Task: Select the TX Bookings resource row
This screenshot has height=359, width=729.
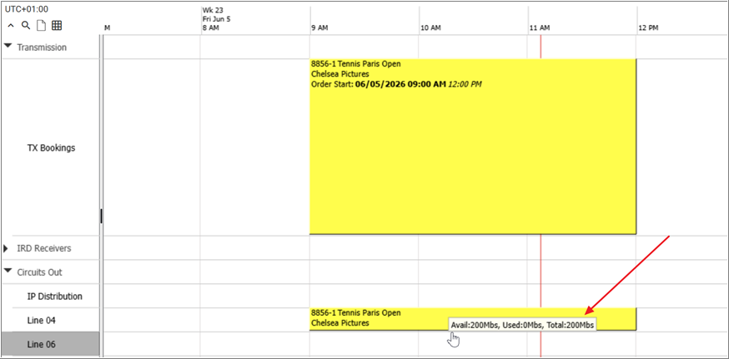Action: pos(51,148)
